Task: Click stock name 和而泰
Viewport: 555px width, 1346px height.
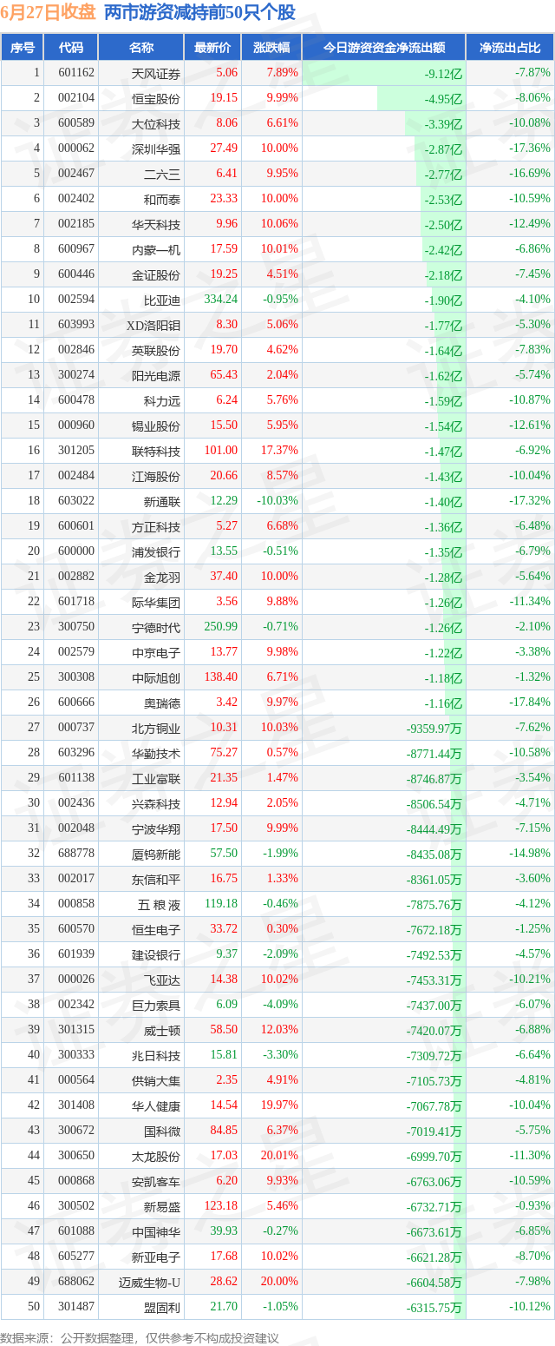Action: (x=162, y=199)
